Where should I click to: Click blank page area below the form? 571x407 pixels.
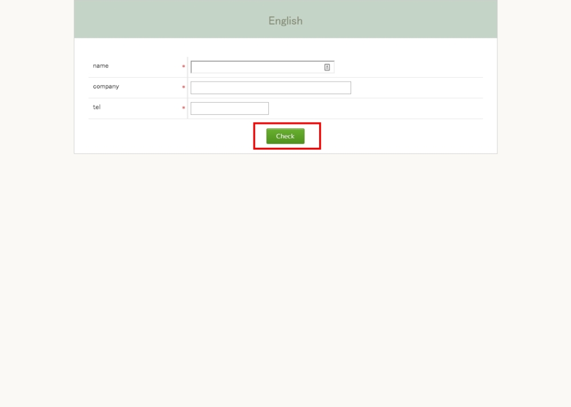click(285, 274)
